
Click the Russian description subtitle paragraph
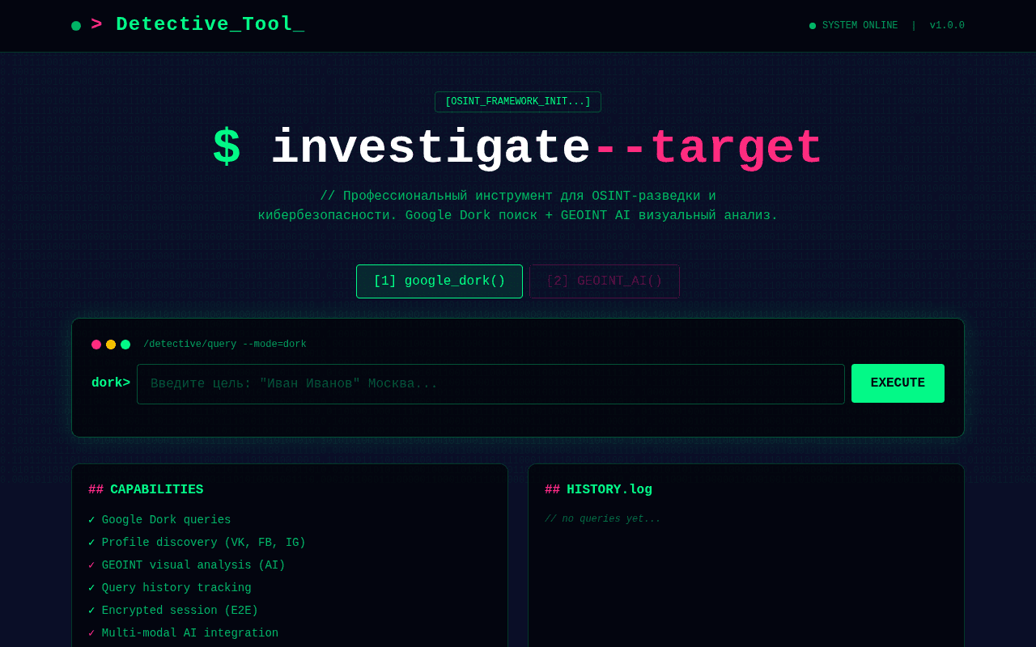(518, 206)
